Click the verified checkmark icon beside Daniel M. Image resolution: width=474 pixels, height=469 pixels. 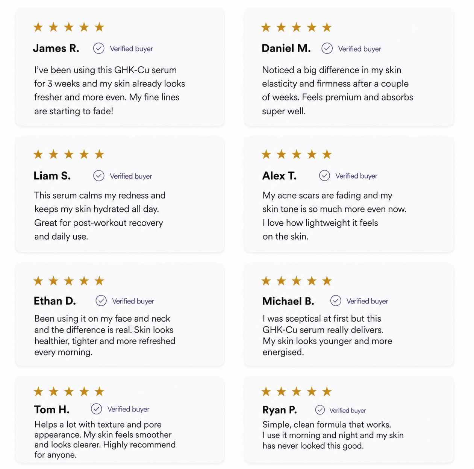pos(327,49)
